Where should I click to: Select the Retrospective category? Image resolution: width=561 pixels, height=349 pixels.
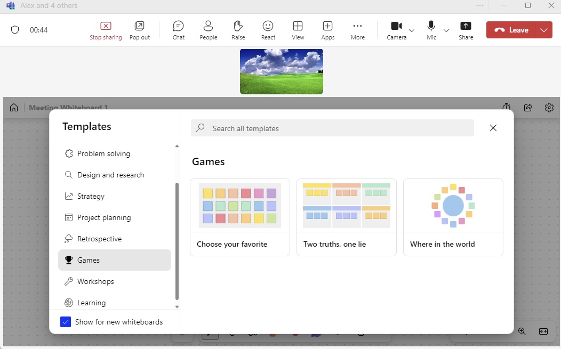pyautogui.click(x=115, y=239)
